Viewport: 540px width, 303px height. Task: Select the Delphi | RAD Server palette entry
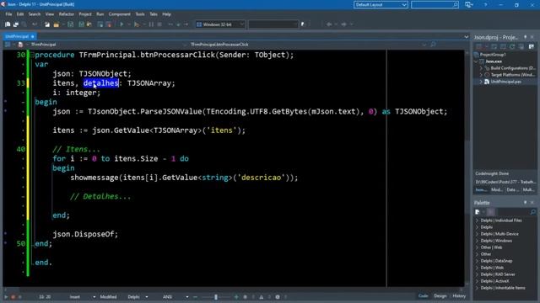point(498,274)
